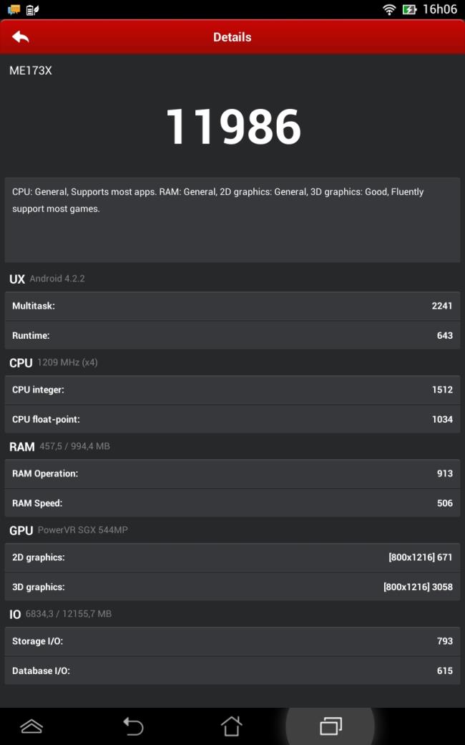
Task: Select the Database I/O row
Action: pos(232,671)
